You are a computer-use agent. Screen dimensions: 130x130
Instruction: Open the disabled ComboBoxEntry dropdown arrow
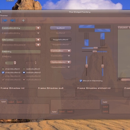coord(38,33)
